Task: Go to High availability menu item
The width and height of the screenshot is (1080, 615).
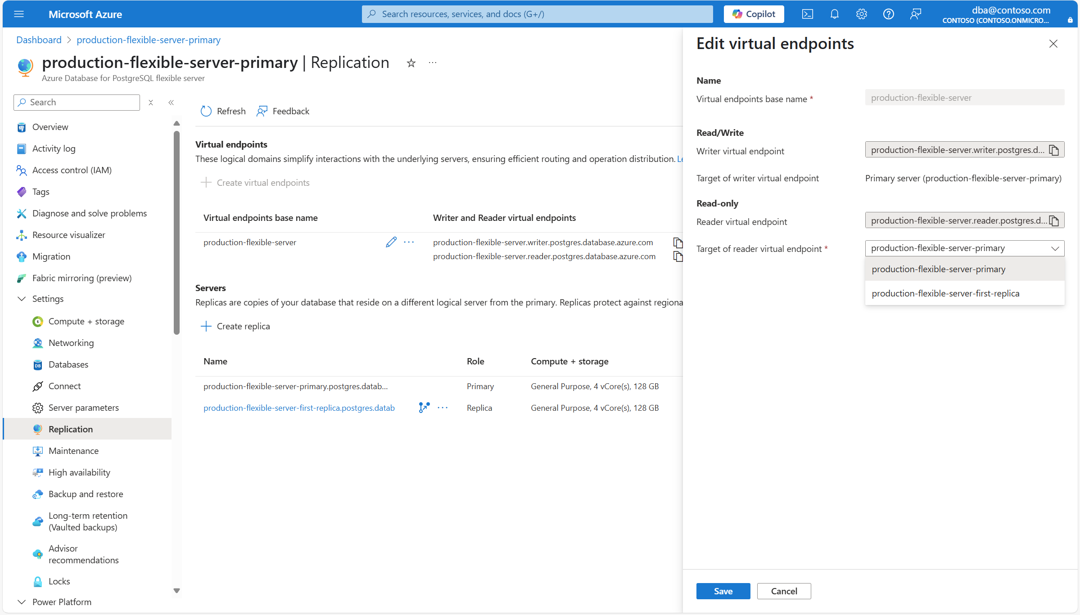Action: [x=79, y=472]
